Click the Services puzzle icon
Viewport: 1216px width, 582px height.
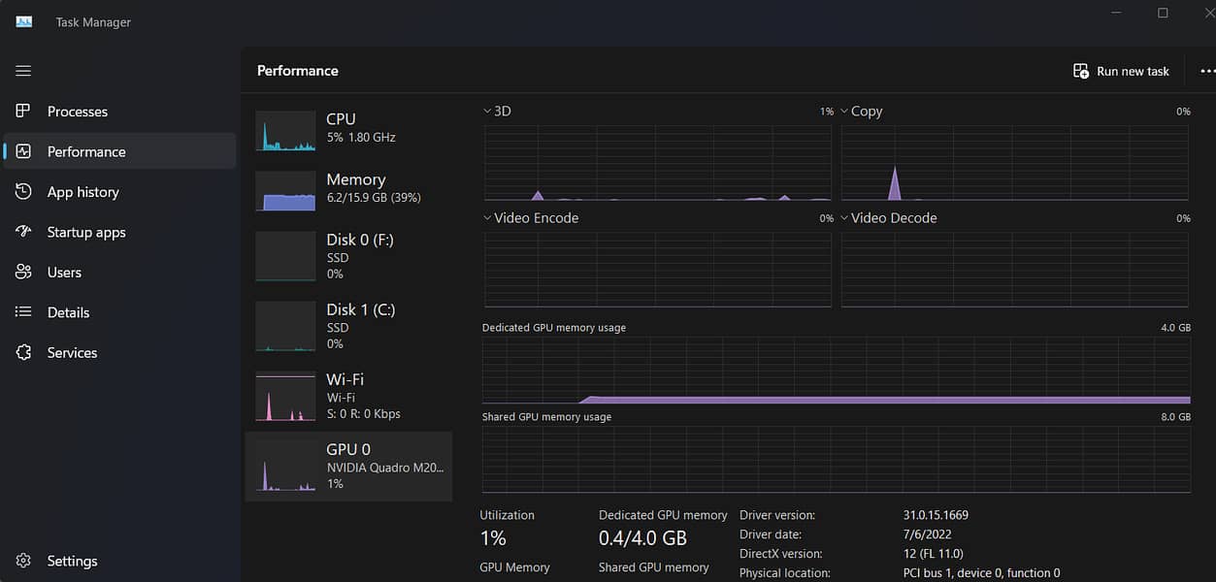24,353
